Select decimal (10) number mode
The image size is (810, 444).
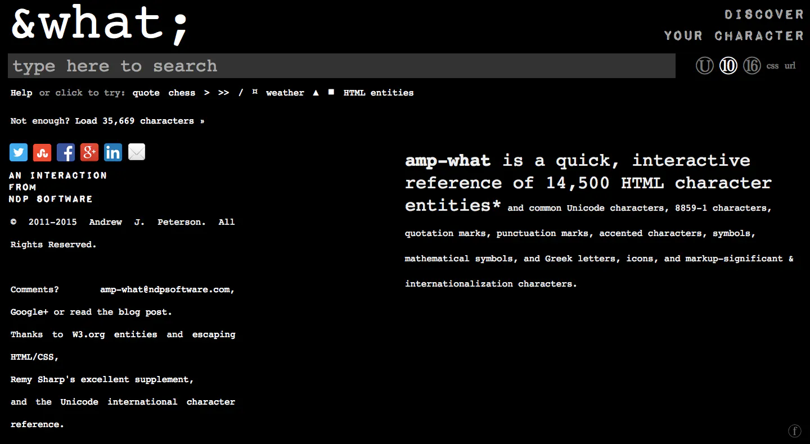point(728,66)
